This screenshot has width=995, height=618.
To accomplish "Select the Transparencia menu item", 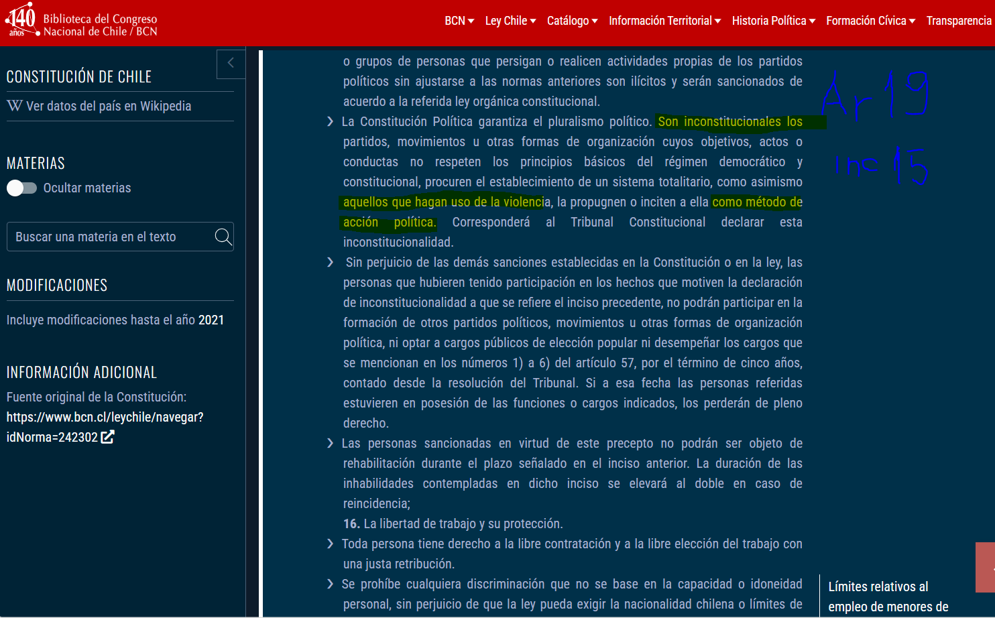I will click(x=959, y=21).
